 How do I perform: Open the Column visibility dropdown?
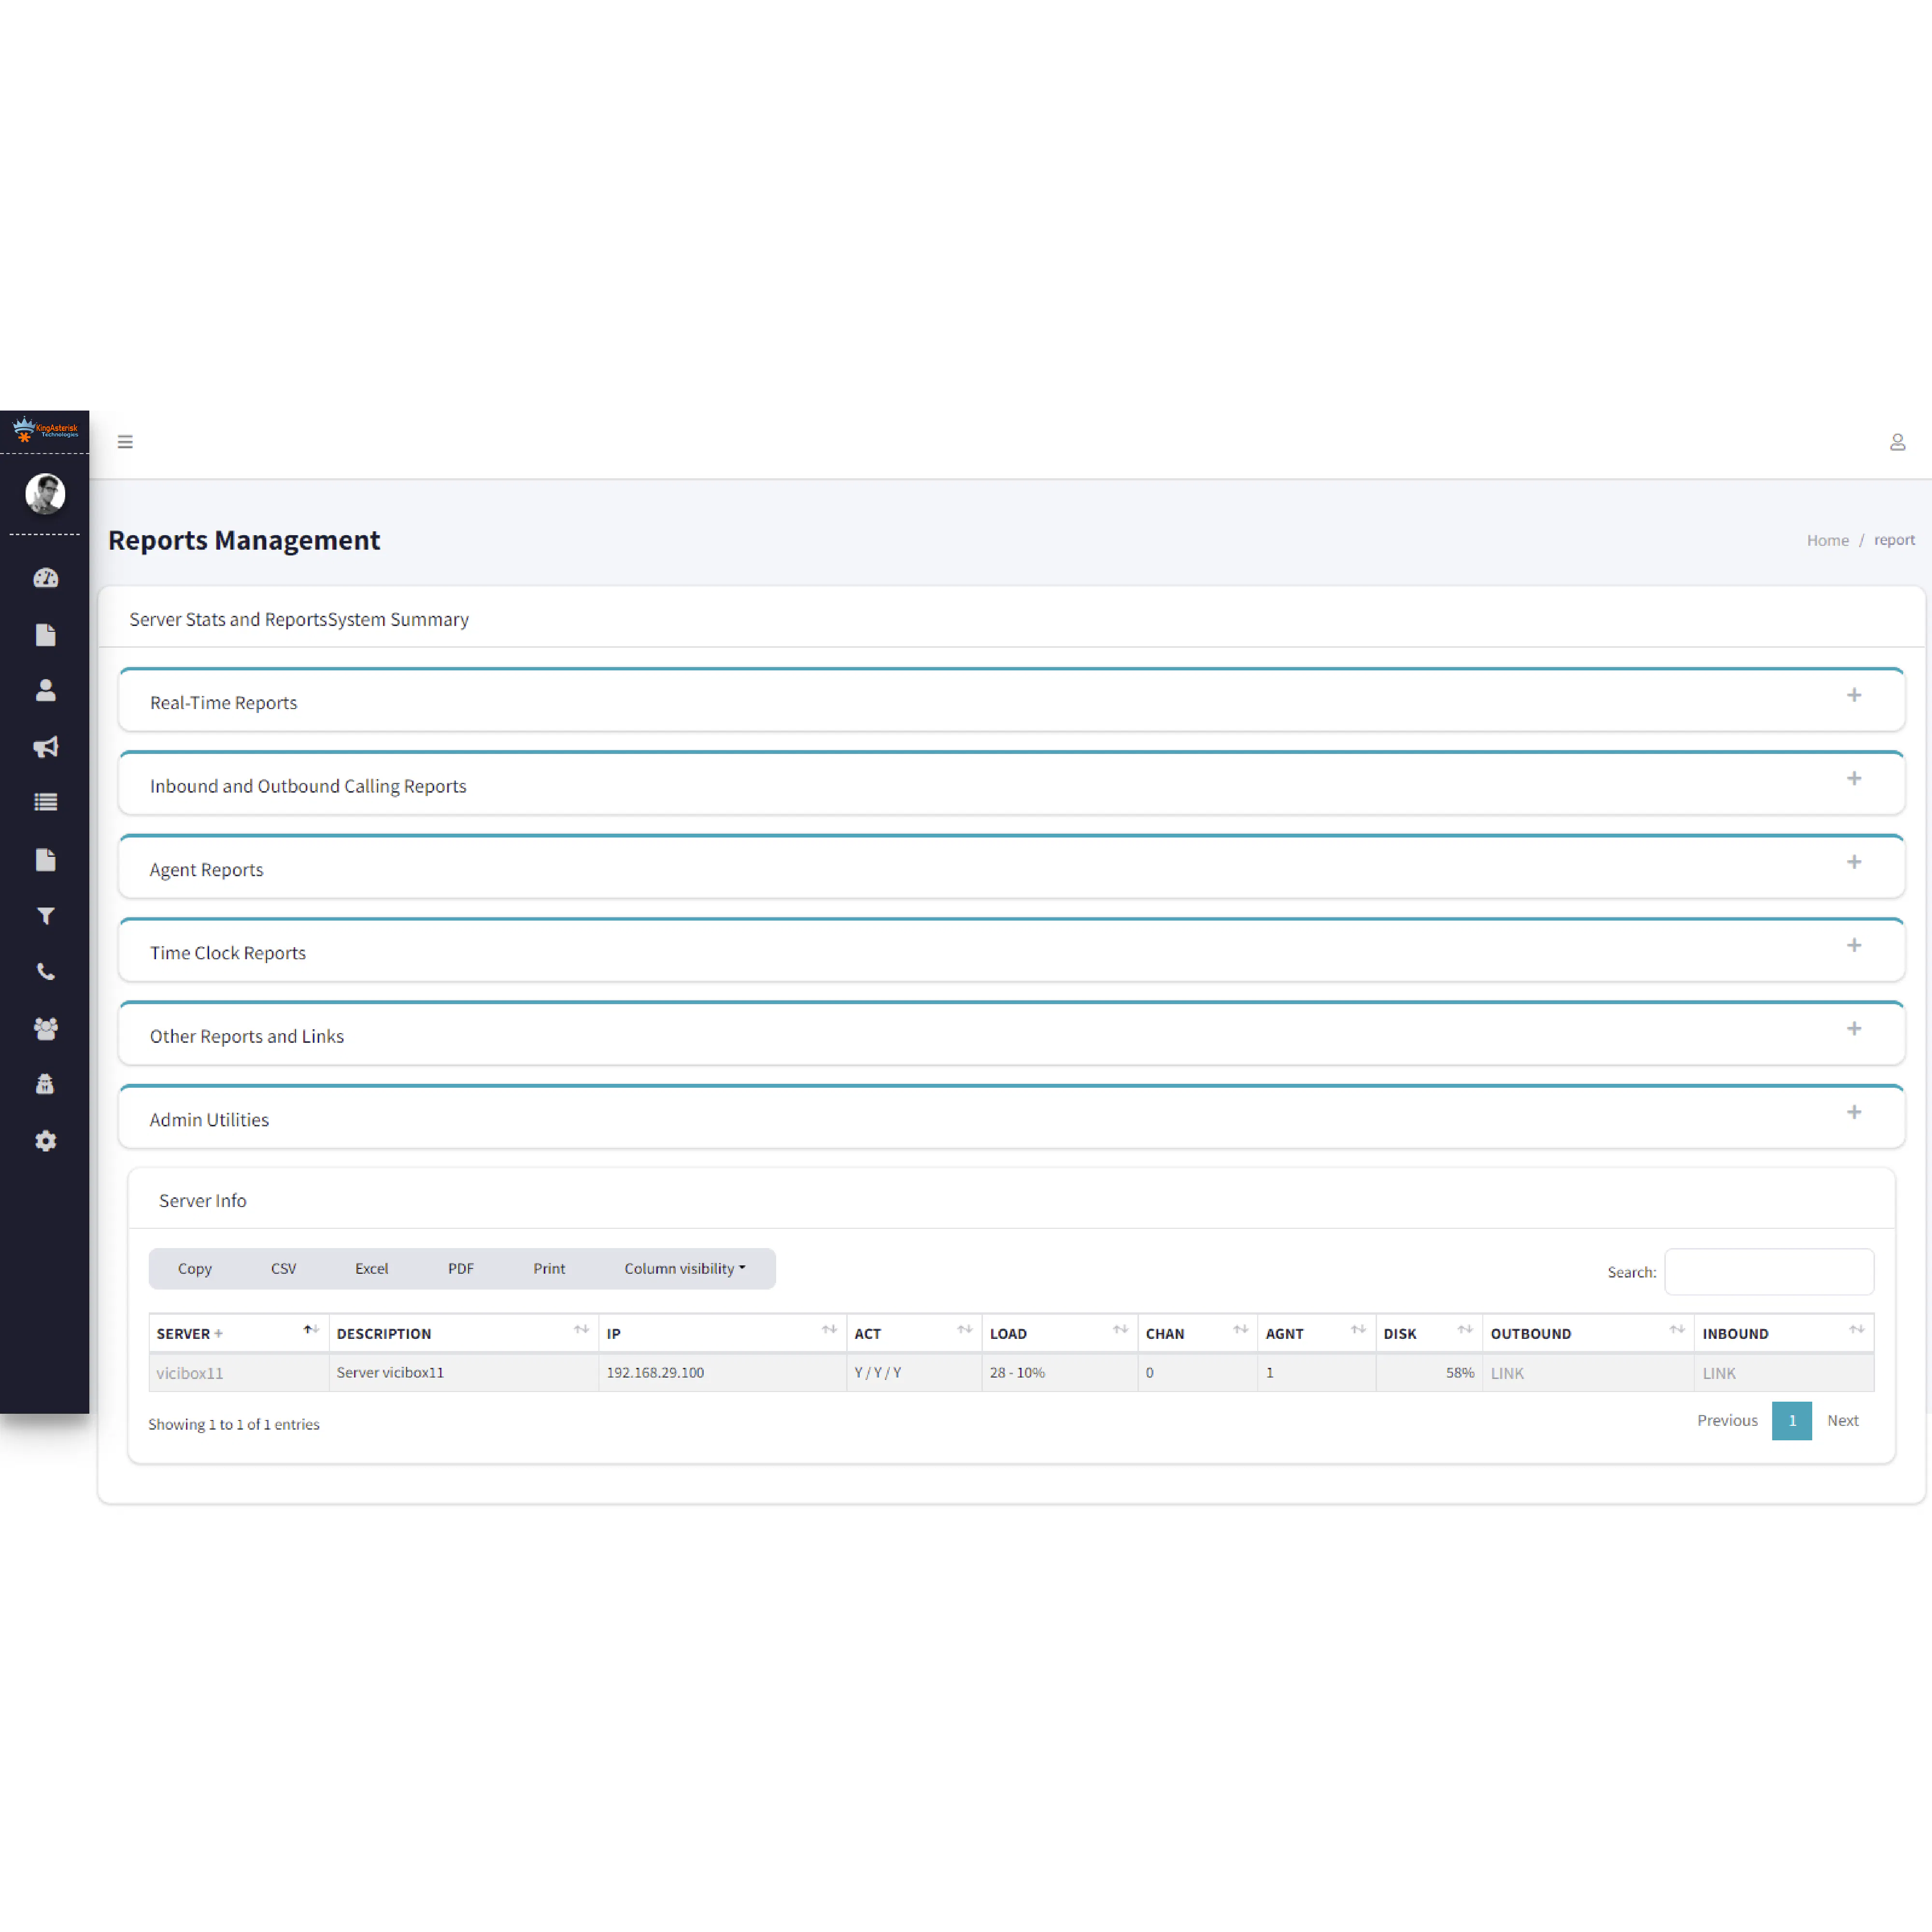[685, 1268]
